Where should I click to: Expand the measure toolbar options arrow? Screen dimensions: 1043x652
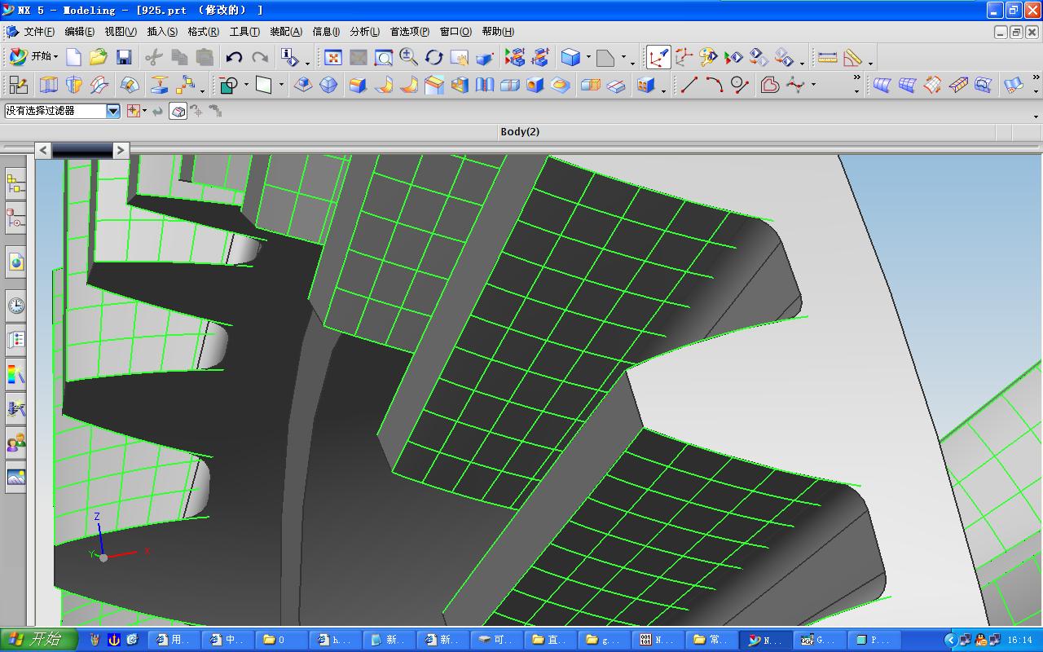click(x=870, y=62)
